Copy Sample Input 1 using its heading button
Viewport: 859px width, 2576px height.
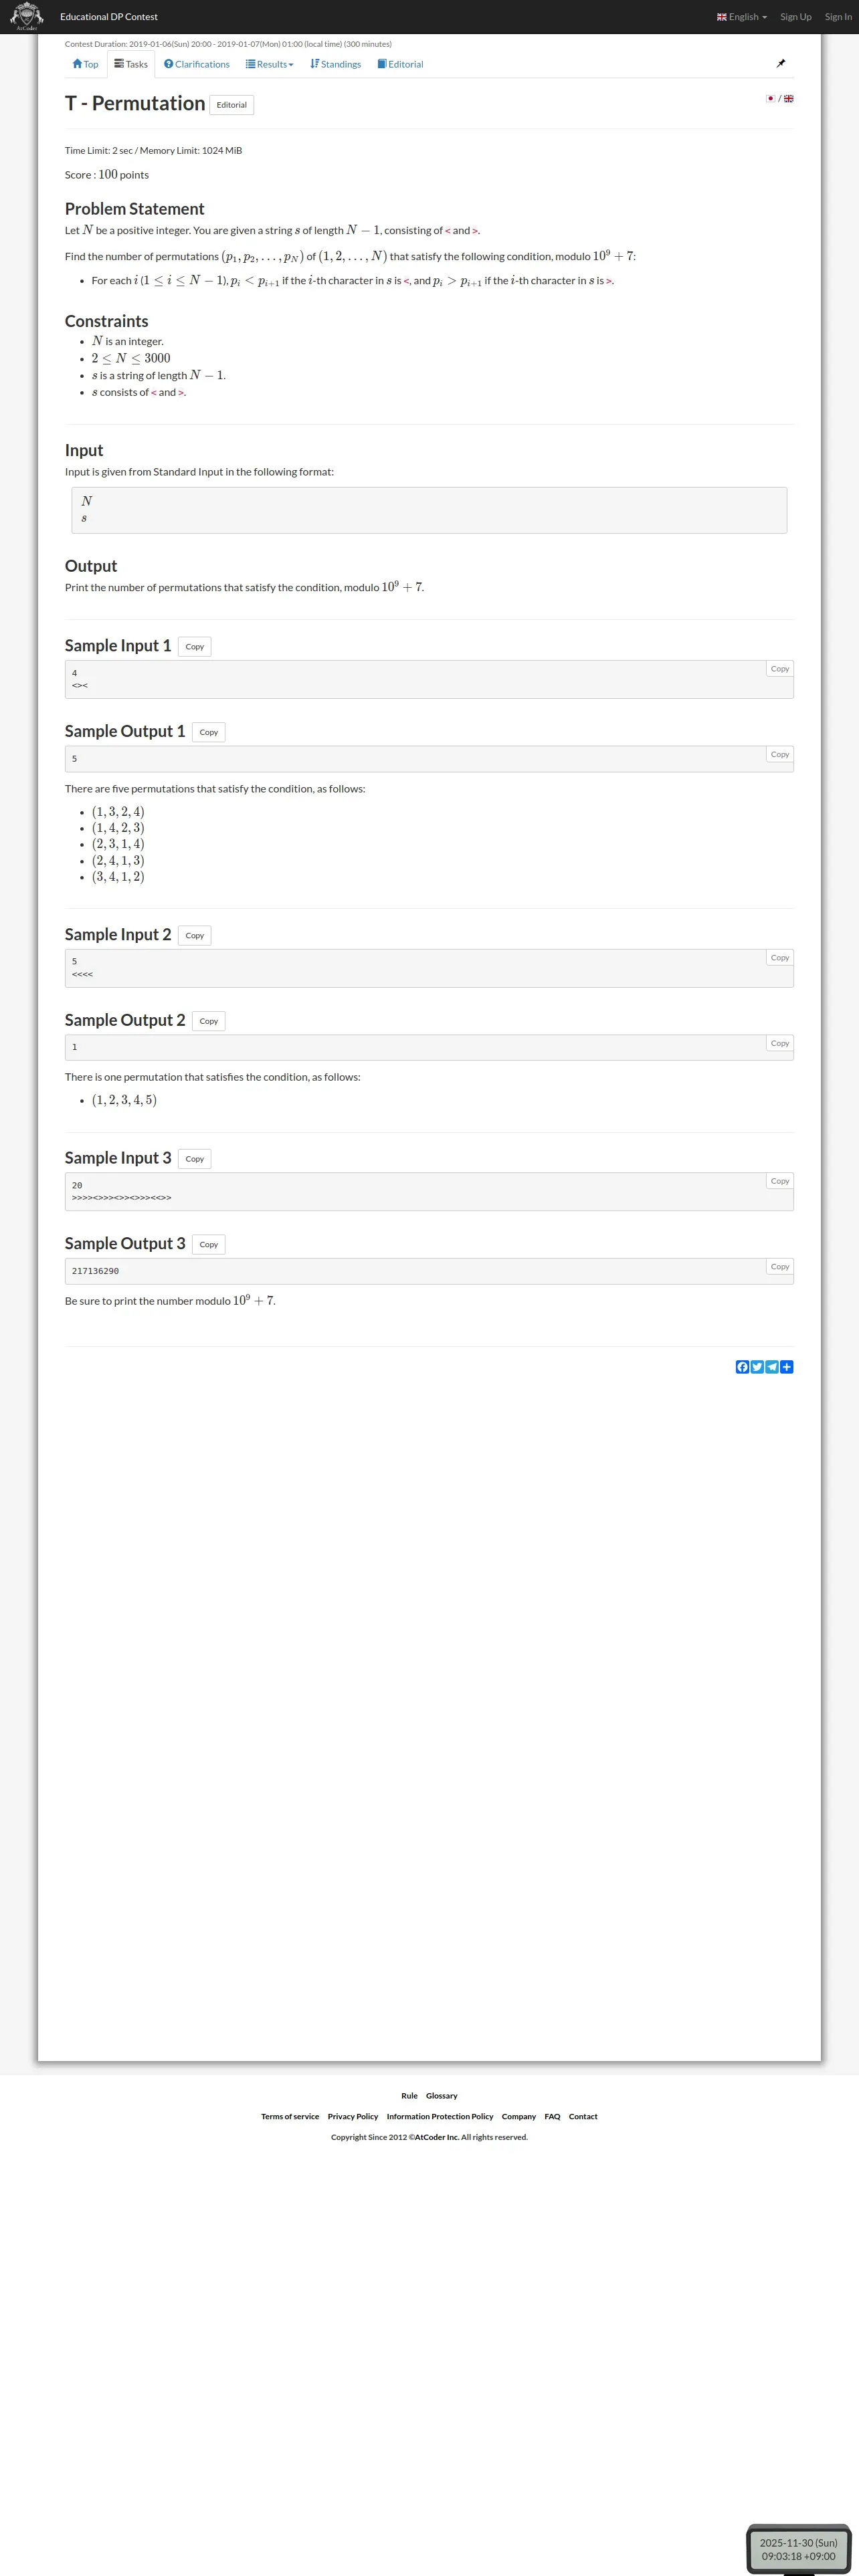pyautogui.click(x=194, y=647)
